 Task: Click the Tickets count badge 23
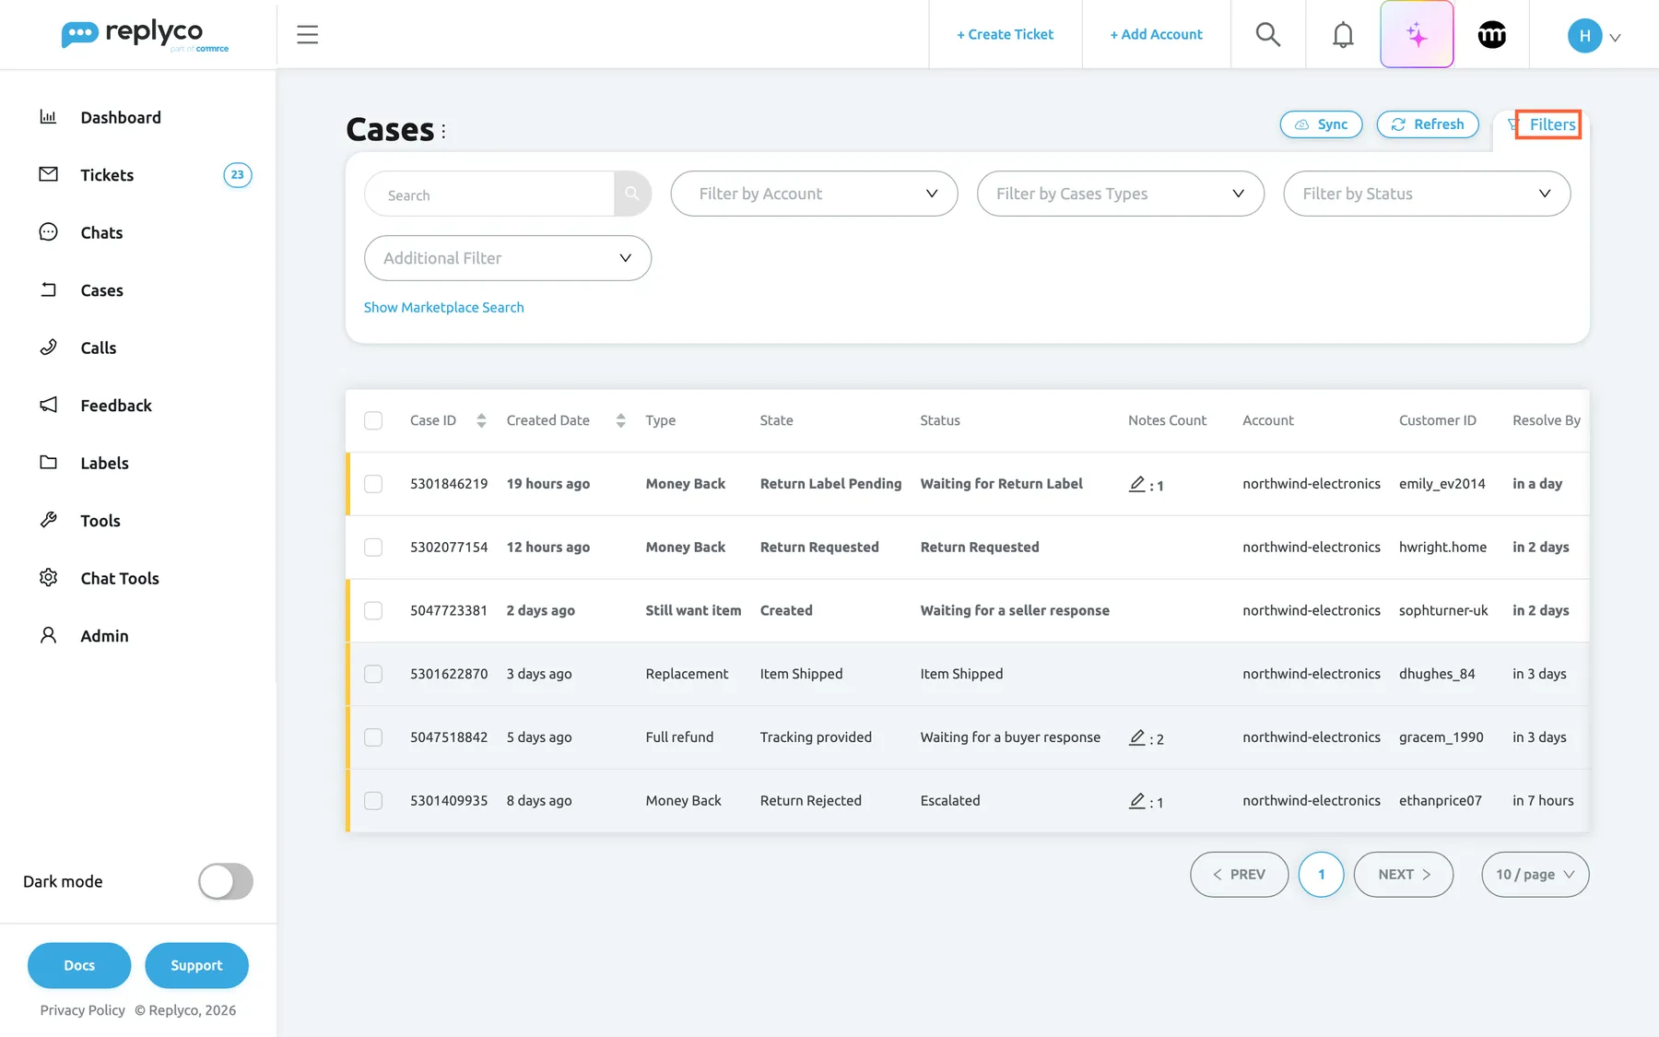click(x=238, y=175)
